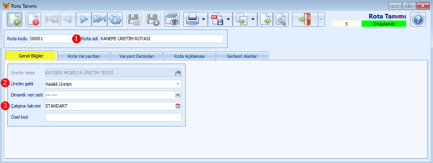
Task: Export to PDF save icon
Action: pyautogui.click(x=217, y=19)
